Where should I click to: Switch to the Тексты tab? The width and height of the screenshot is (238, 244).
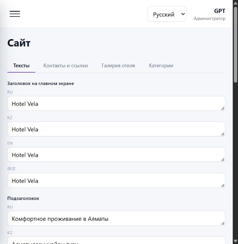(x=21, y=65)
